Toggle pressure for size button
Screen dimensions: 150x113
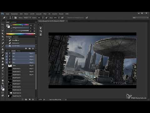point(87,18)
